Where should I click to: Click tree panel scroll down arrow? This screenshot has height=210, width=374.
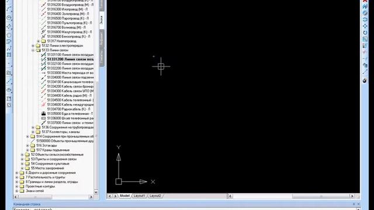pyautogui.click(x=96, y=192)
